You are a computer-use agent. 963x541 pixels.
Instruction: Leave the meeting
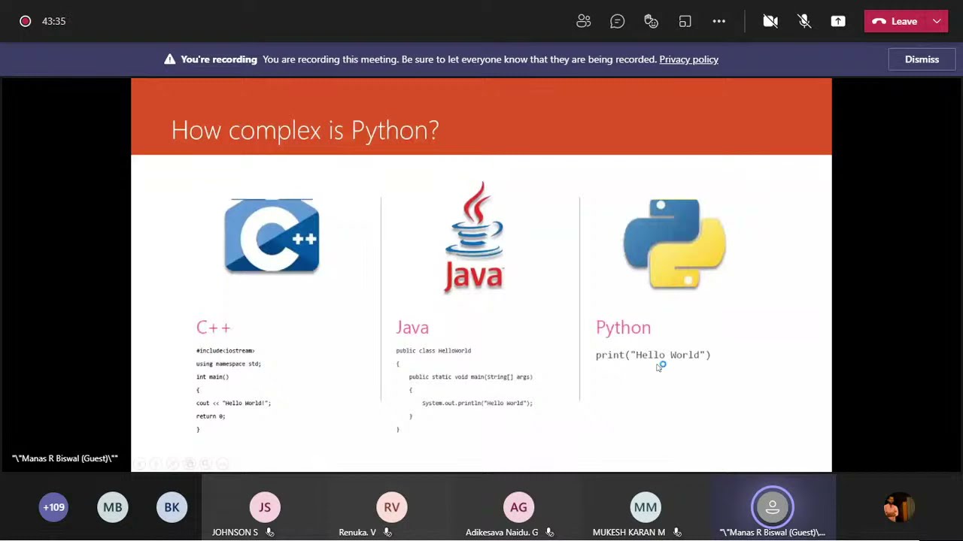tap(895, 21)
